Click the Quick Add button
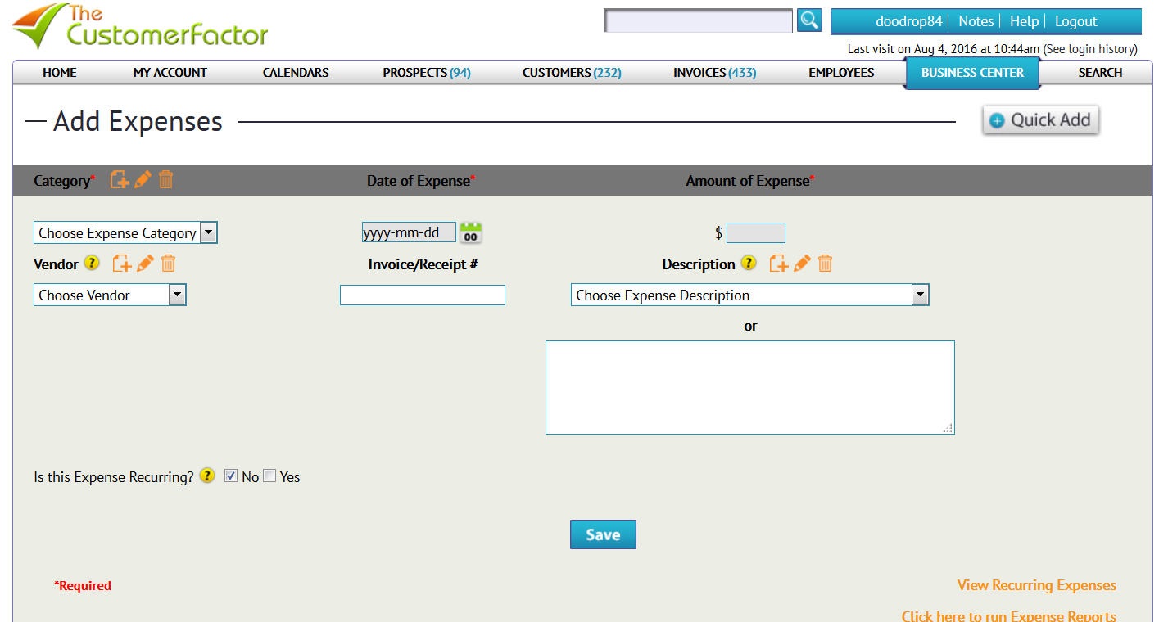Image resolution: width=1159 pixels, height=622 pixels. (x=1040, y=120)
